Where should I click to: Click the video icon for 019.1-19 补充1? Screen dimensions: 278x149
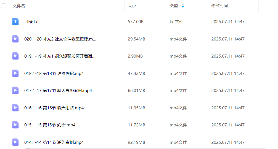(x=15, y=56)
